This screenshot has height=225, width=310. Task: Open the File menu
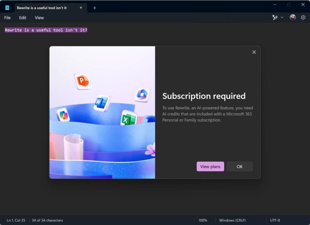tap(7, 18)
